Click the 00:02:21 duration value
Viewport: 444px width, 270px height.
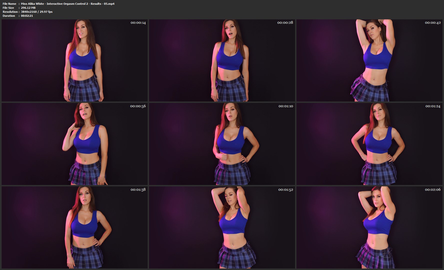coord(27,16)
